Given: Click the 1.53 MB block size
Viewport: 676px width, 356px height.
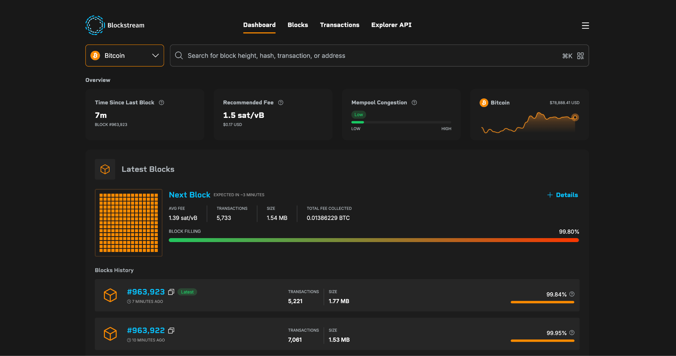Looking at the screenshot, I should (339, 340).
